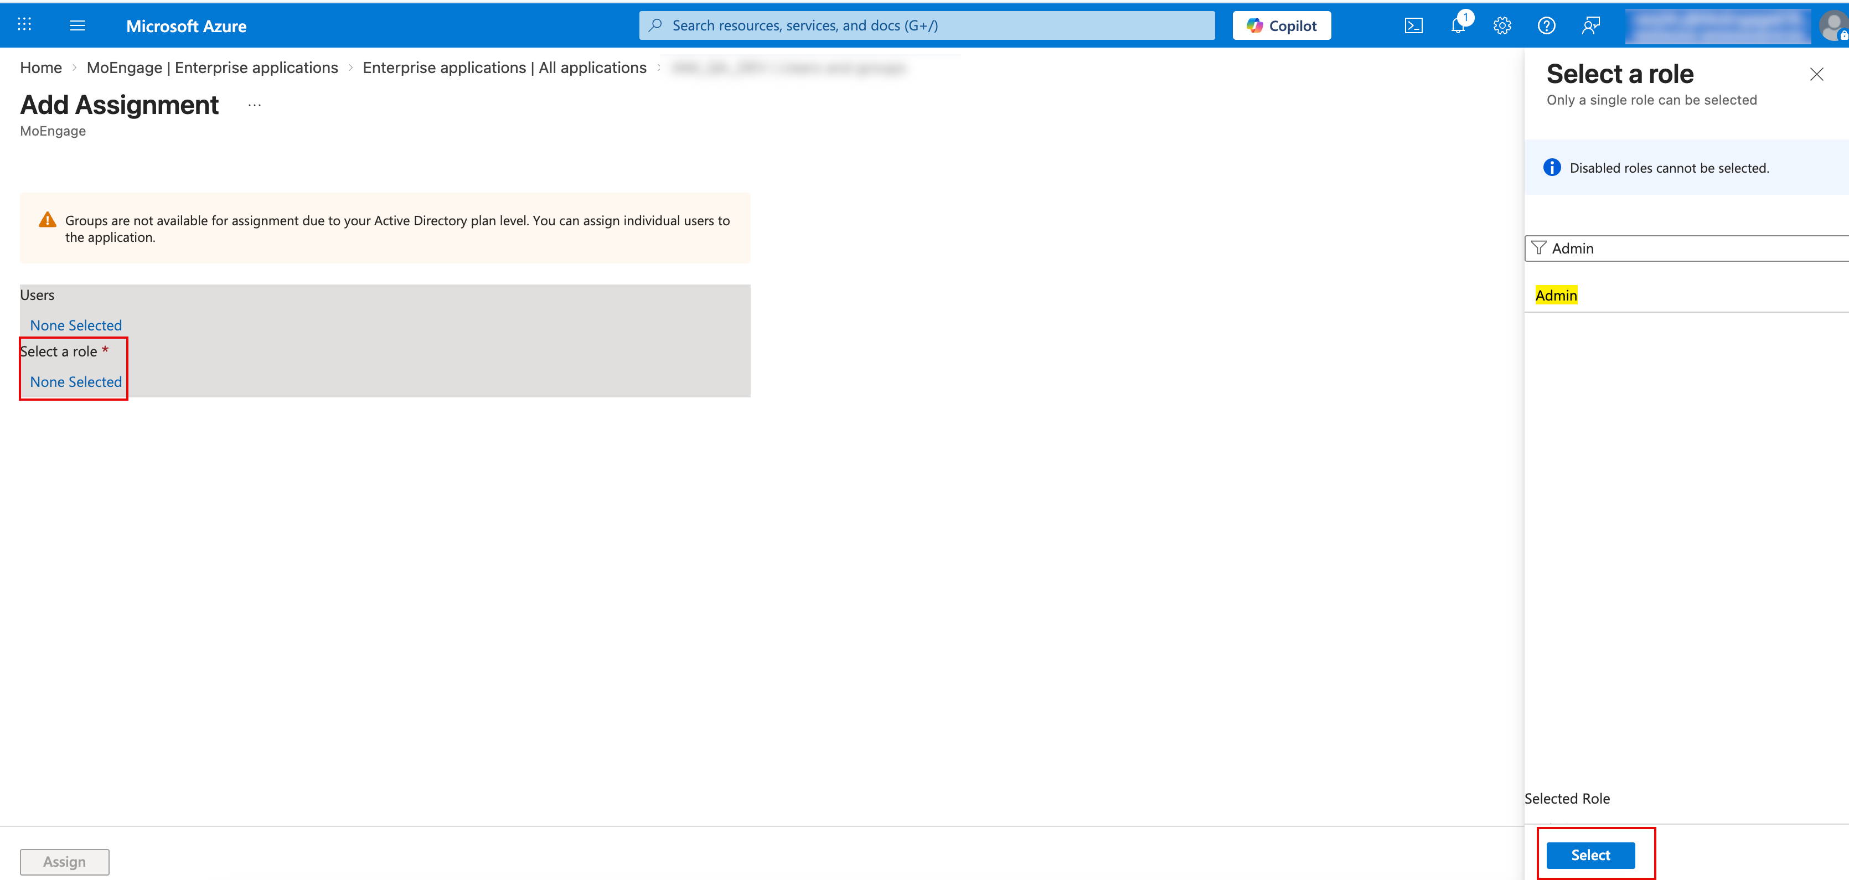Image resolution: width=1849 pixels, height=880 pixels.
Task: Click the Admin role filter field
Action: tap(1687, 249)
